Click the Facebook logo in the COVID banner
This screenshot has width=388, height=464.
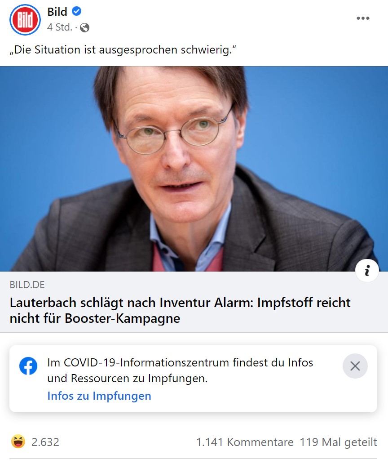pos(28,366)
